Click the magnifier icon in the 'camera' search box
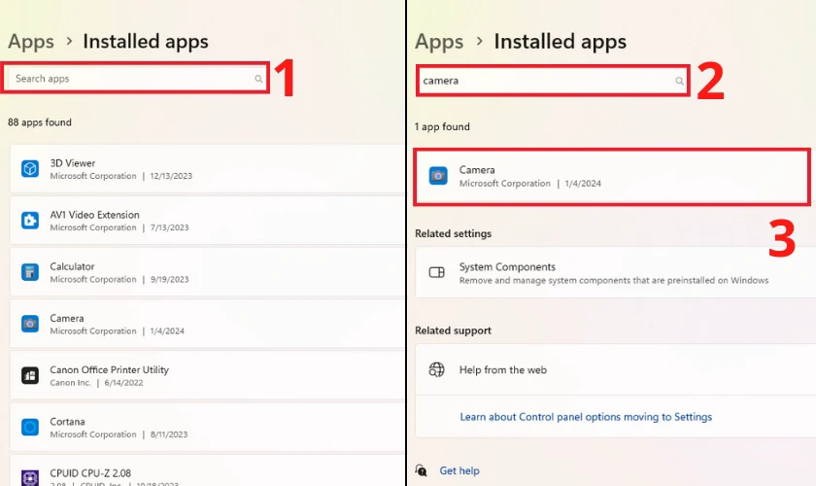816x486 pixels. (679, 81)
